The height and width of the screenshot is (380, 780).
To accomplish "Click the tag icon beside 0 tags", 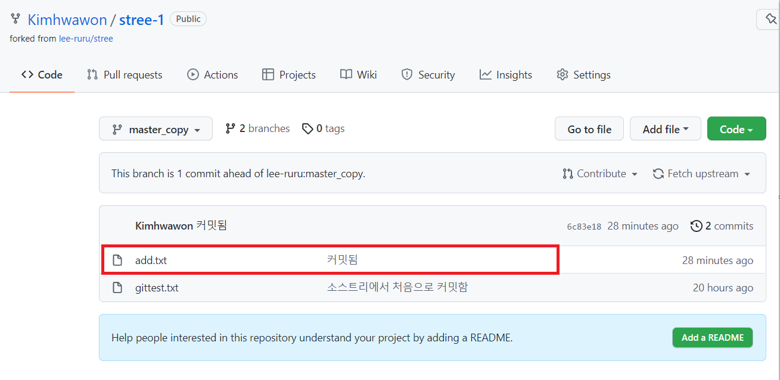I will click(307, 128).
